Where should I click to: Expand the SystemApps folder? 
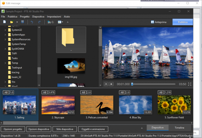coord(5,35)
